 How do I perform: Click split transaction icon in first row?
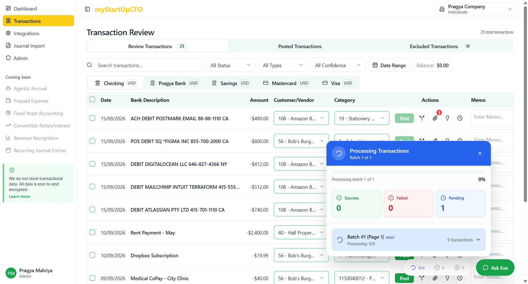click(422, 118)
